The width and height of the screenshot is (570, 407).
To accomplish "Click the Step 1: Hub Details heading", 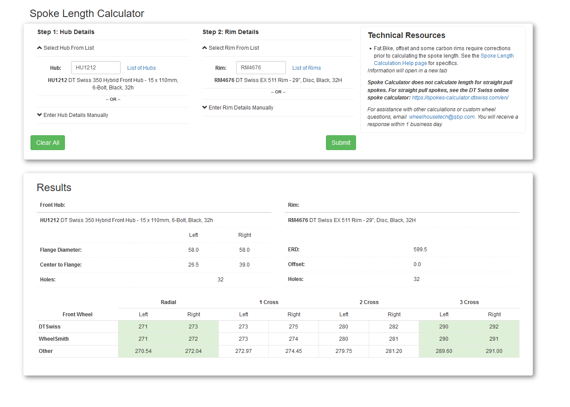I will point(66,32).
